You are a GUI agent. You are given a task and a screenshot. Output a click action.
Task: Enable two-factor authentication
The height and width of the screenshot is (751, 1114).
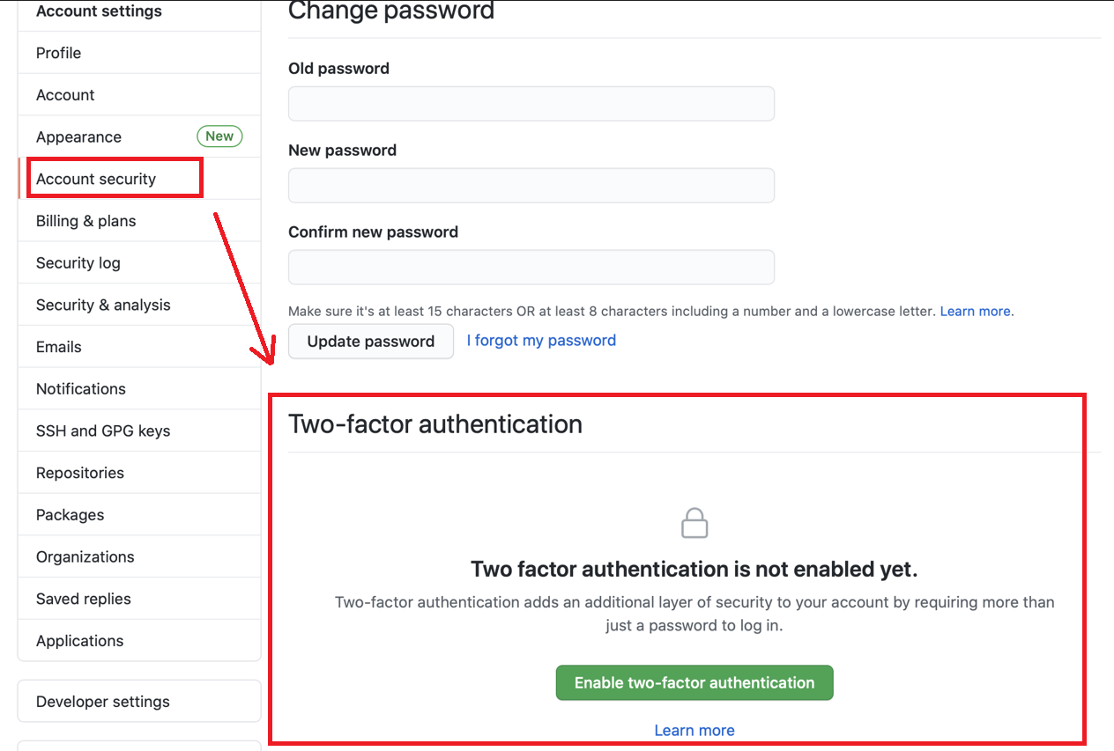[694, 682]
